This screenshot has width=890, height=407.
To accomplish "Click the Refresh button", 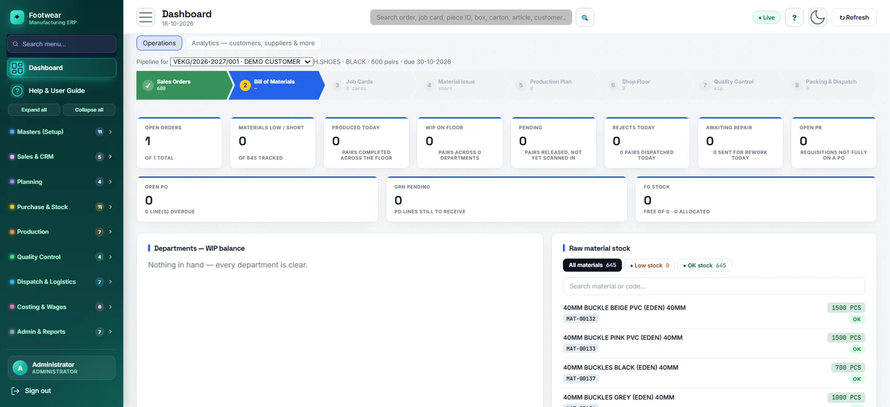I will pyautogui.click(x=854, y=17).
